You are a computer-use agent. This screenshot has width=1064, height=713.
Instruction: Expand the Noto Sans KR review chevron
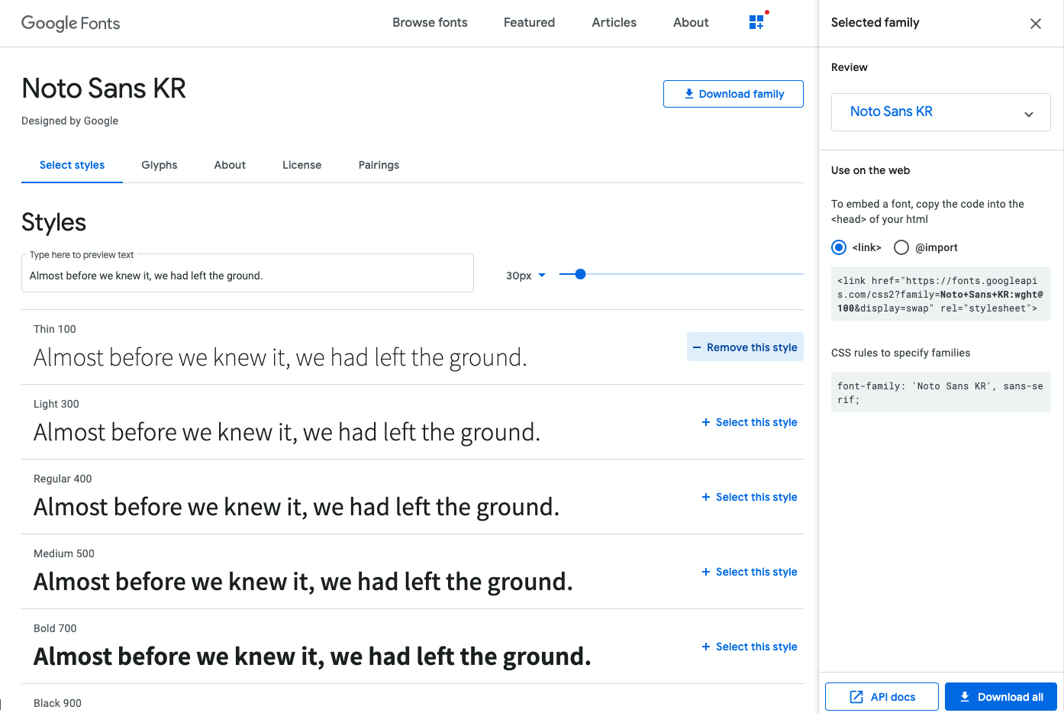(1029, 114)
